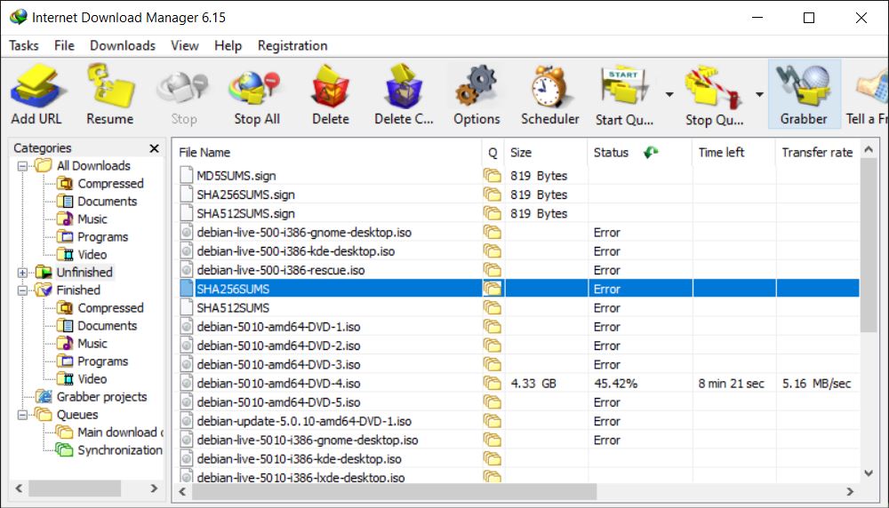The width and height of the screenshot is (889, 508).
Task: Click queue icon in the MD5SUMS.sign row
Action: (x=493, y=176)
